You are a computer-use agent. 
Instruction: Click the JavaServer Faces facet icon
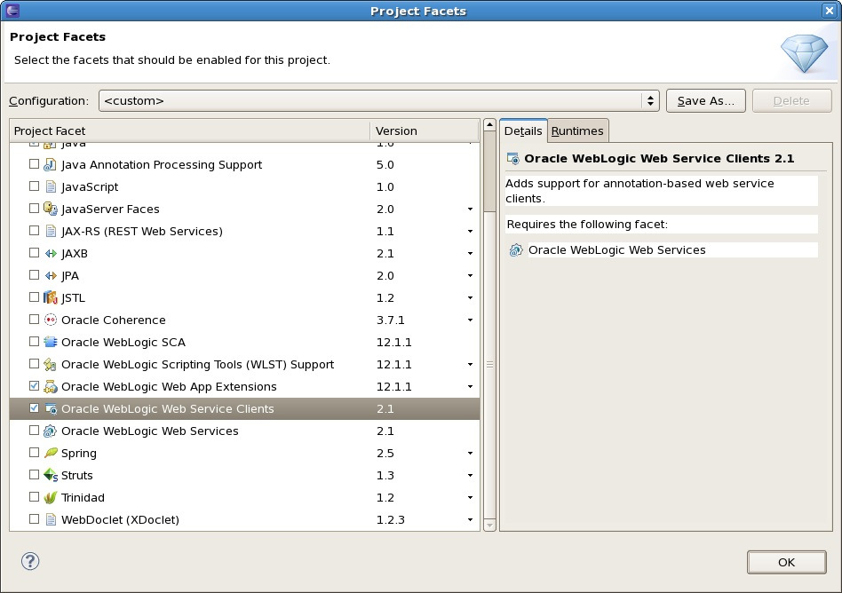point(51,209)
